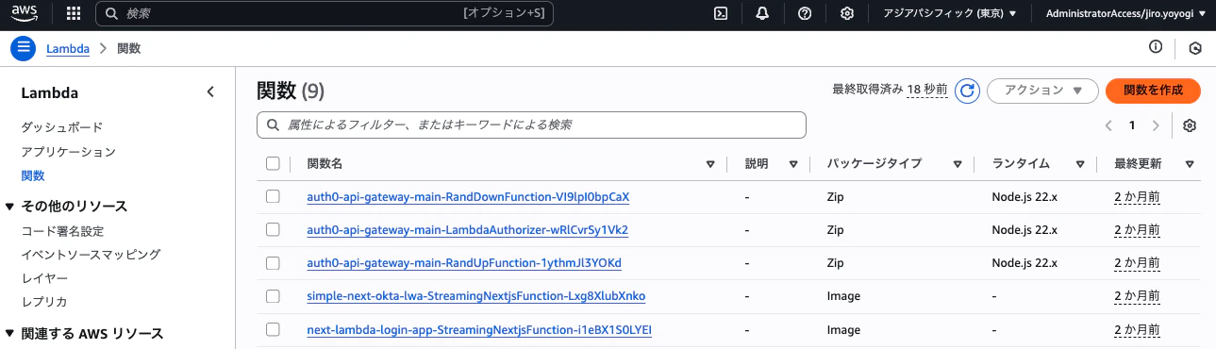Focus the top AWS search box

pos(325,13)
